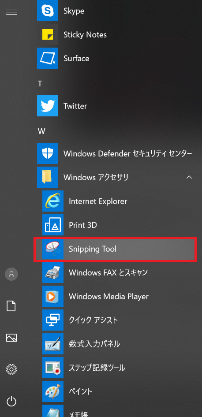Collapse Windows アクセサリ with the chevron
Screen dimensions: 202x417
(x=189, y=177)
